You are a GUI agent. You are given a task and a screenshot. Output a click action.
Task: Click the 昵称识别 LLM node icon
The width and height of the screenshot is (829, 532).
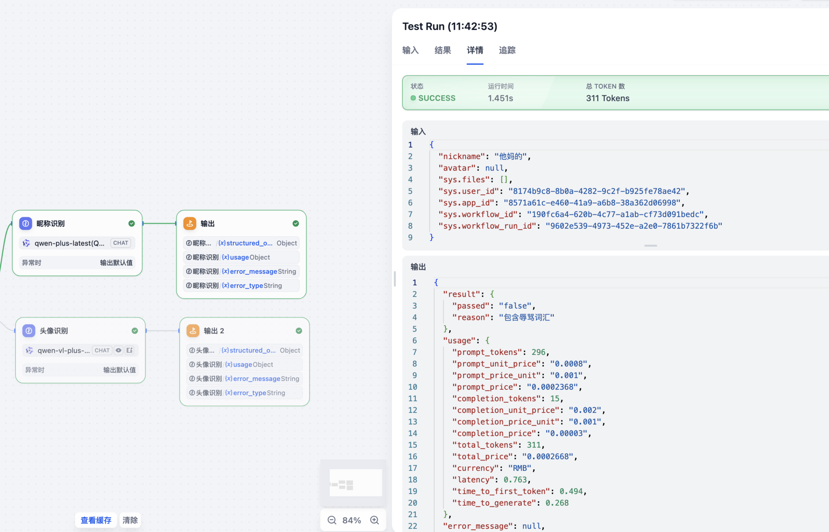pyautogui.click(x=25, y=224)
